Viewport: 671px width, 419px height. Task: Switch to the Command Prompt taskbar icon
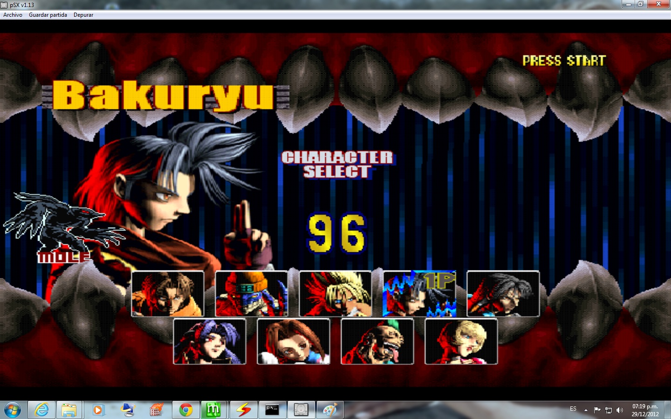point(272,410)
